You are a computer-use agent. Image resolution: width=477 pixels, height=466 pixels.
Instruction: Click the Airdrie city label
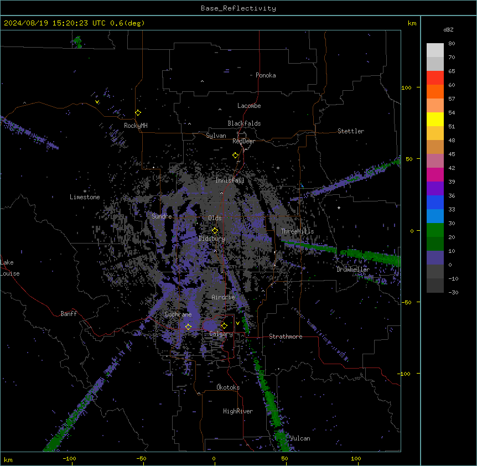click(223, 297)
